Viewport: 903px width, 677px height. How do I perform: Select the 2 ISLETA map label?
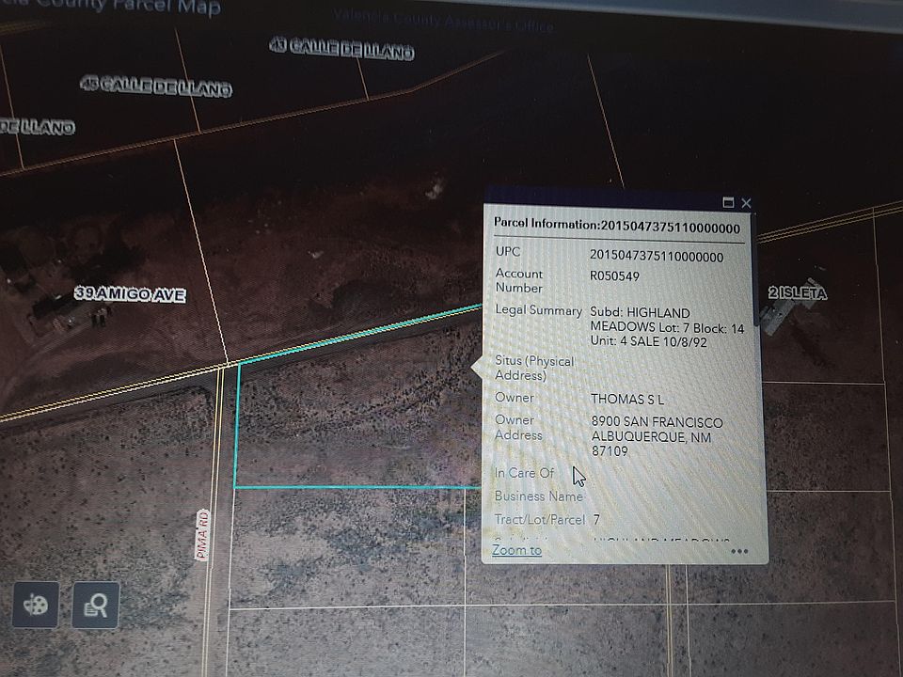pos(798,293)
